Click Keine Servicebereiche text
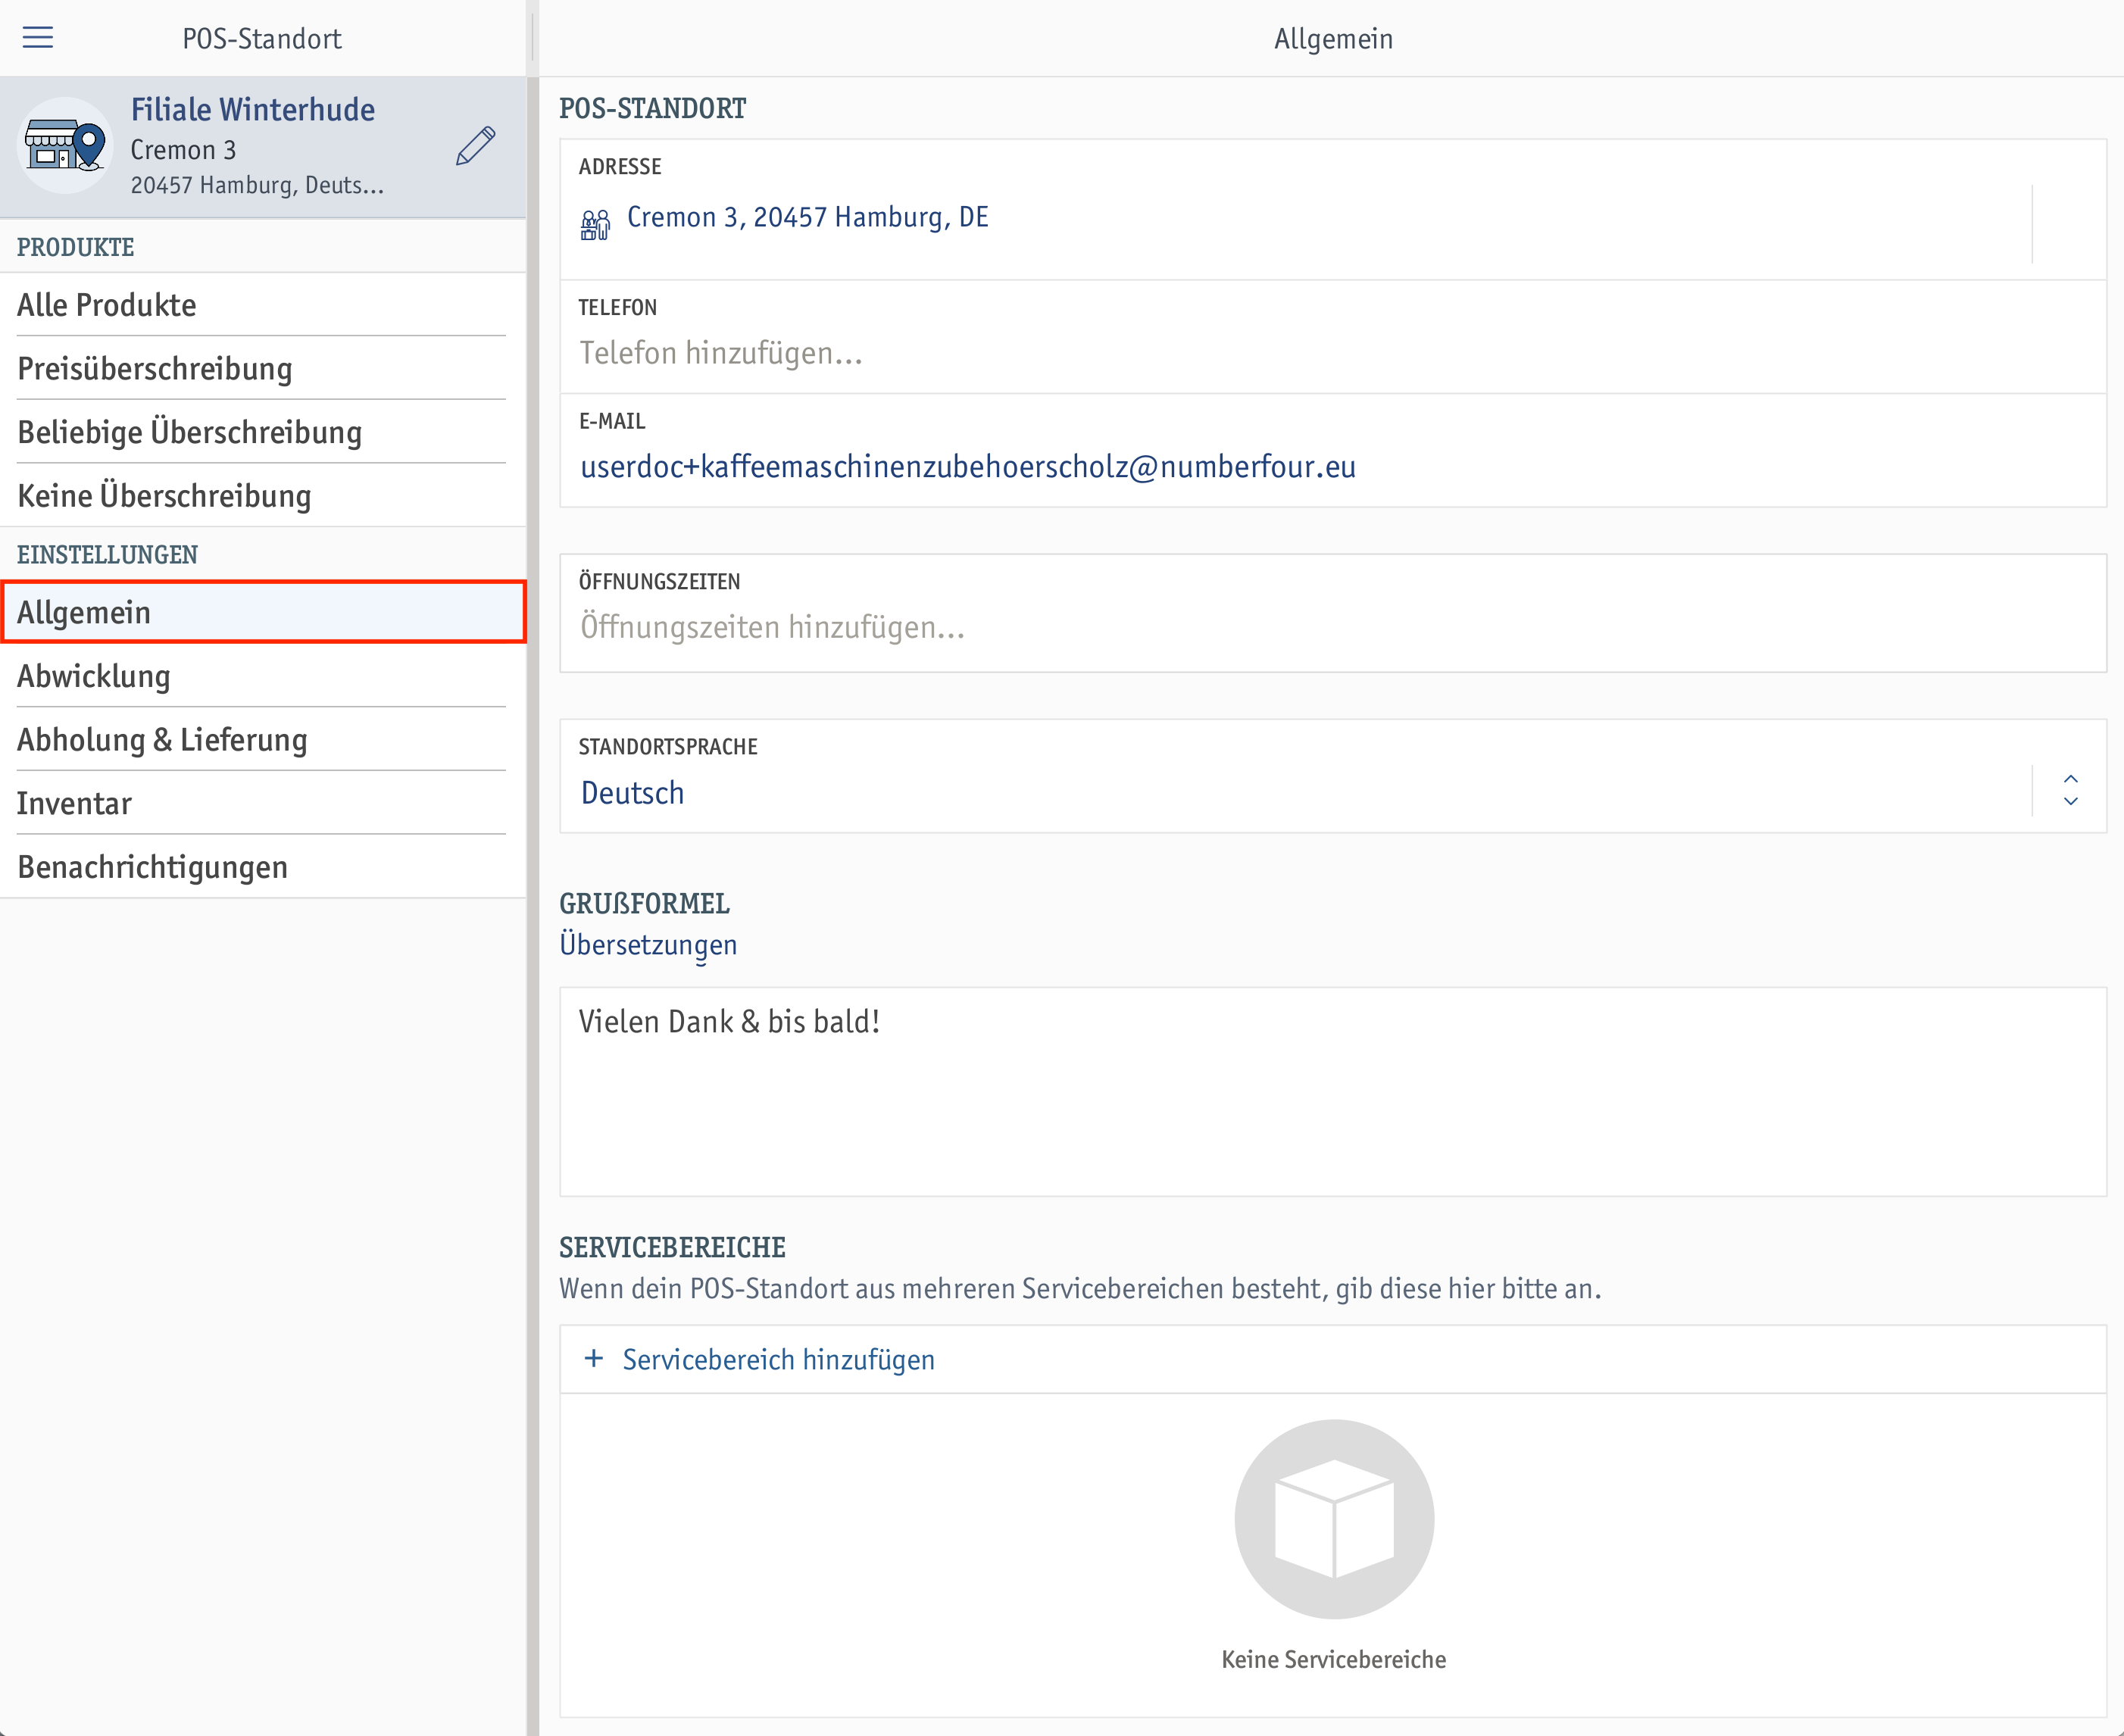This screenshot has width=2124, height=1736. pyautogui.click(x=1334, y=1659)
